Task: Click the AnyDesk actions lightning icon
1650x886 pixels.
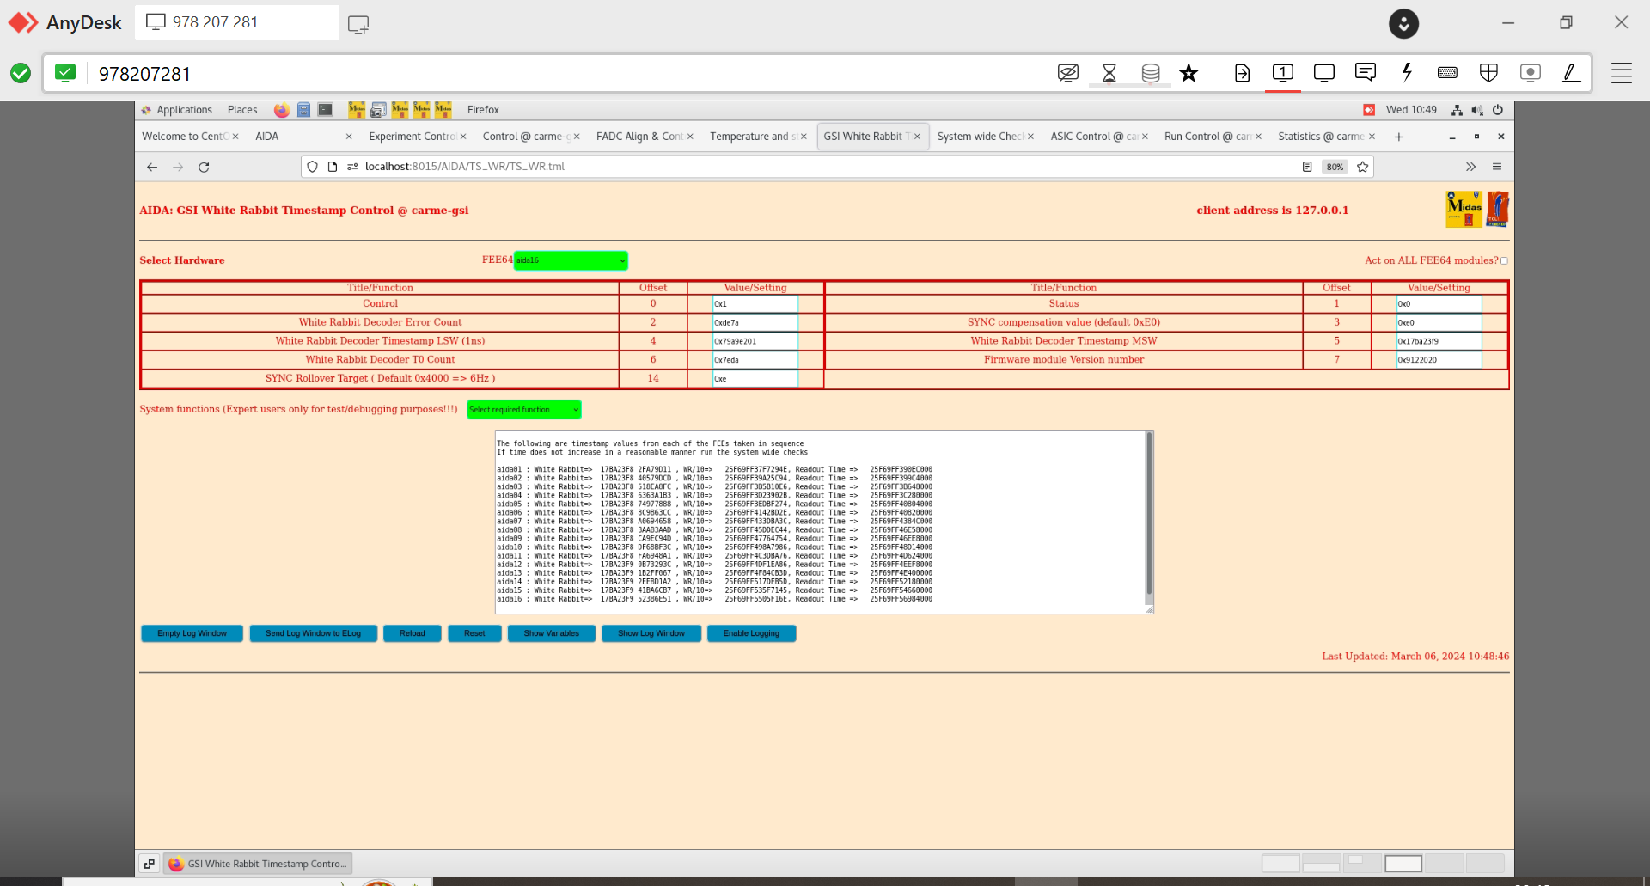Action: coord(1407,73)
